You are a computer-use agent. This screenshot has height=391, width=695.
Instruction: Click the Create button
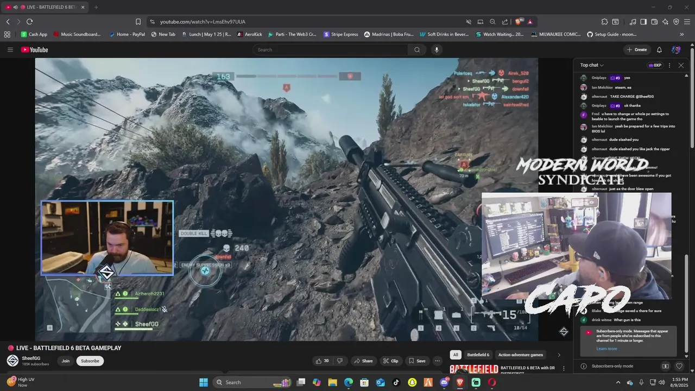(637, 49)
